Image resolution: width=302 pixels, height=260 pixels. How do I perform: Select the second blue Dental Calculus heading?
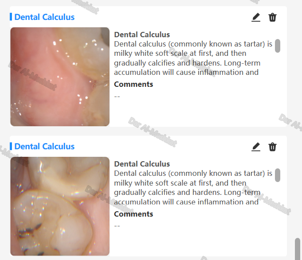click(x=44, y=146)
